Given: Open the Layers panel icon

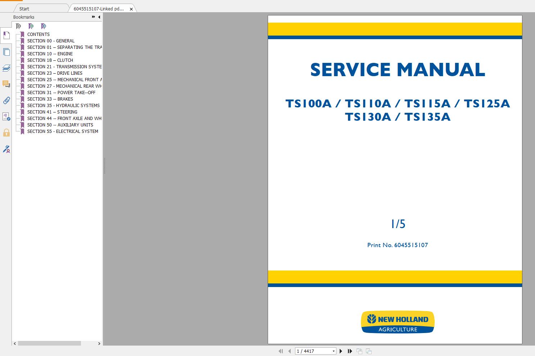Looking at the screenshot, I should point(6,68).
